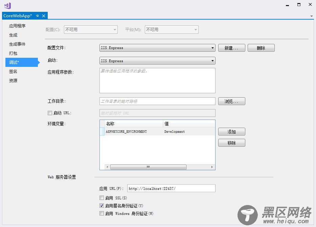Pin the CoreWebApp tab
The height and width of the screenshot is (227, 316).
37,16
